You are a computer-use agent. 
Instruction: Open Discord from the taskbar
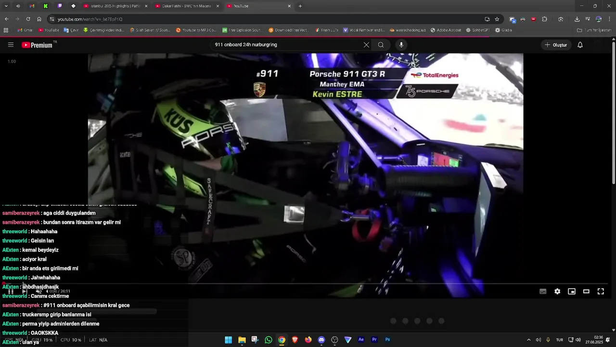321,340
